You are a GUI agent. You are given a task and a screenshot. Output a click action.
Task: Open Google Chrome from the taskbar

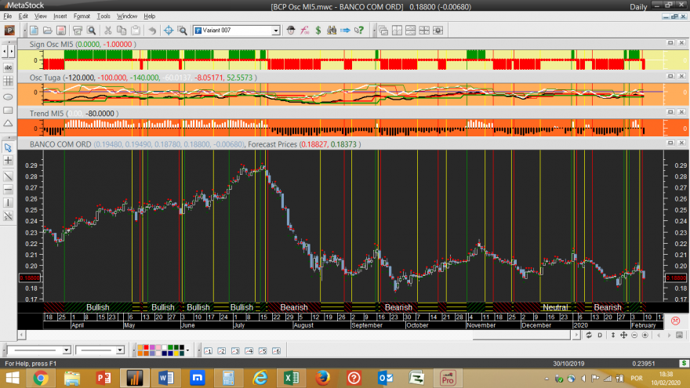pos(41,379)
